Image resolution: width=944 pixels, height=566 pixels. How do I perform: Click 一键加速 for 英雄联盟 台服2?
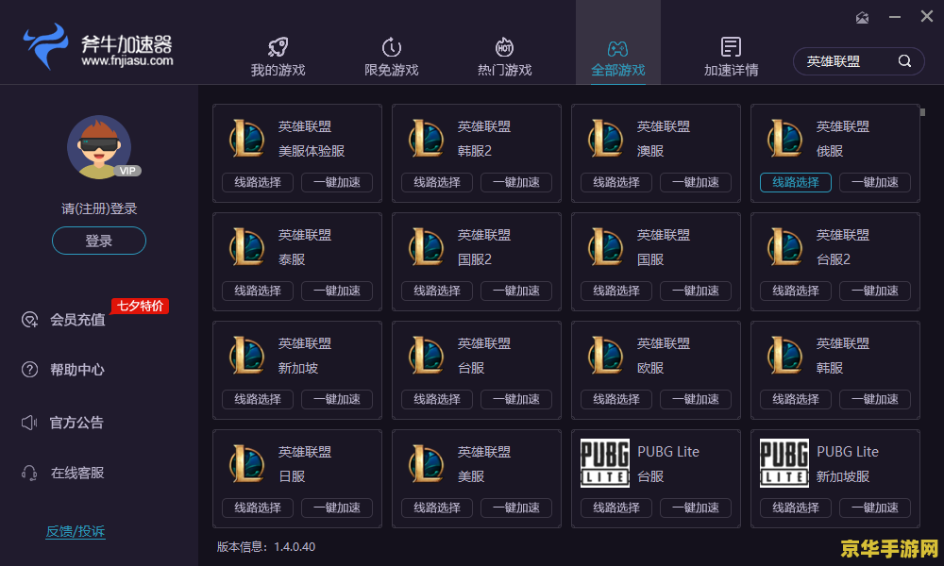[x=875, y=291]
